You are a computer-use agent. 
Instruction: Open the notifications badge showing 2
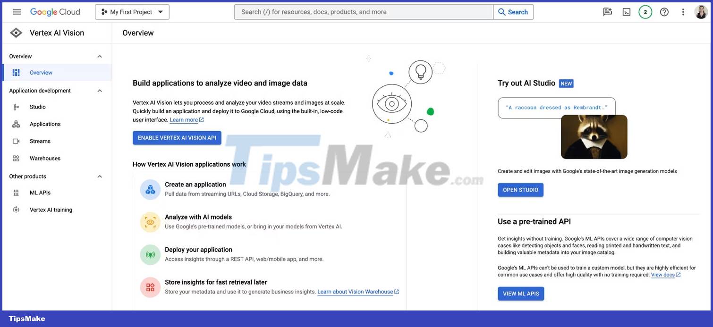645,12
